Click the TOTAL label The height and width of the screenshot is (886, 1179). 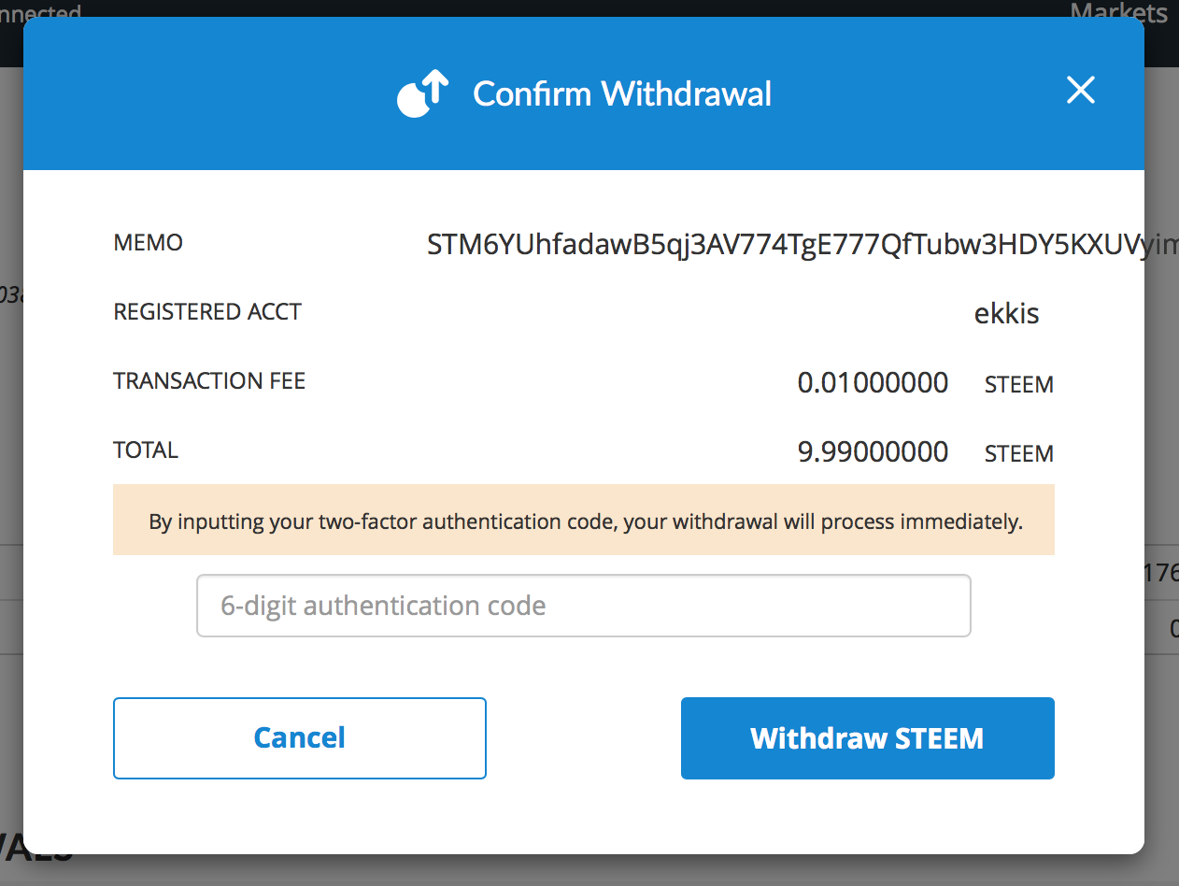point(146,450)
